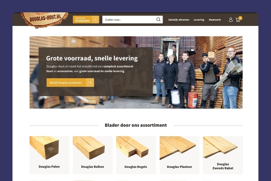Open the Douglas Zweeds Rabat category link
The width and height of the screenshot is (271, 181).
[223, 166]
